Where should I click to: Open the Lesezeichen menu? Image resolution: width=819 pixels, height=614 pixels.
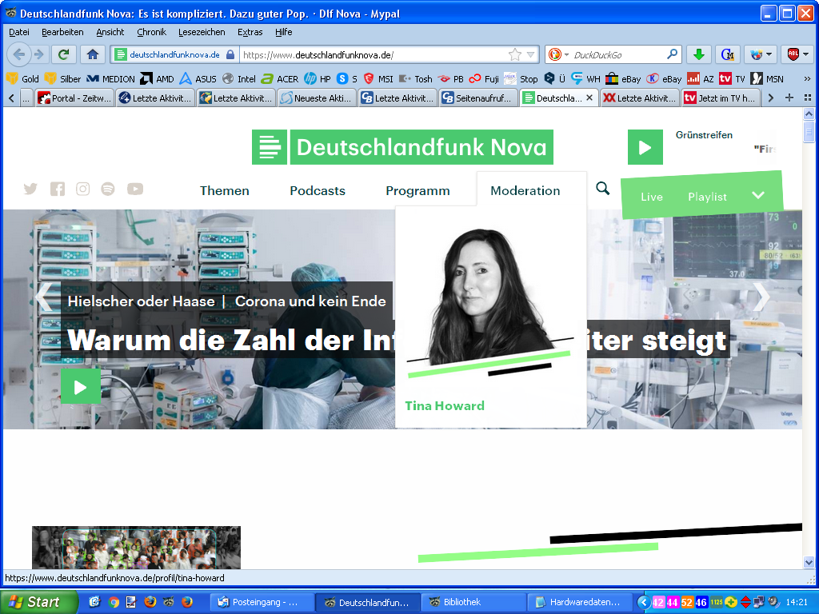coord(202,32)
